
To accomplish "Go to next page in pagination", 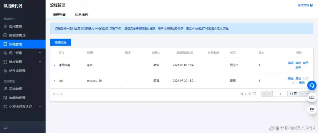I will click(x=302, y=94).
